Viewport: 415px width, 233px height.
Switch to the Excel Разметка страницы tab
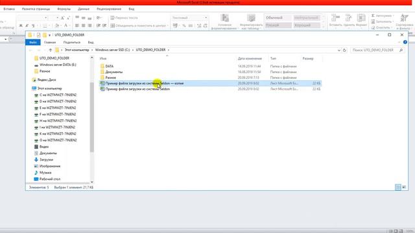pyautogui.click(x=36, y=9)
